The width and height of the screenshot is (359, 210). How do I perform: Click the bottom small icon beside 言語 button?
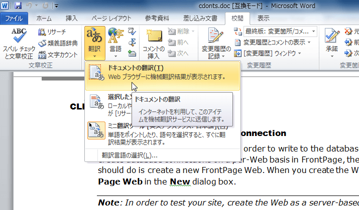pos(132,53)
